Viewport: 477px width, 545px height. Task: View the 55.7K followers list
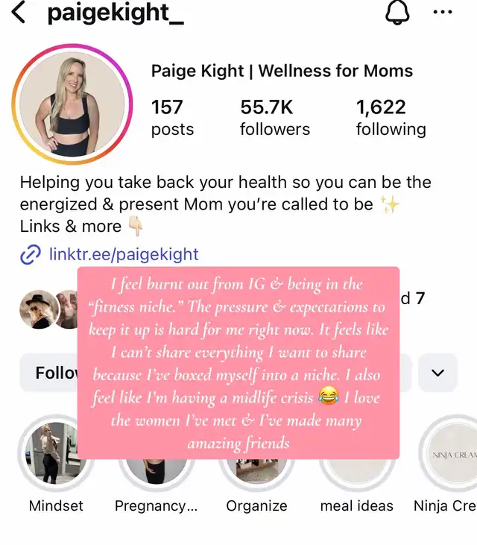coord(275,118)
